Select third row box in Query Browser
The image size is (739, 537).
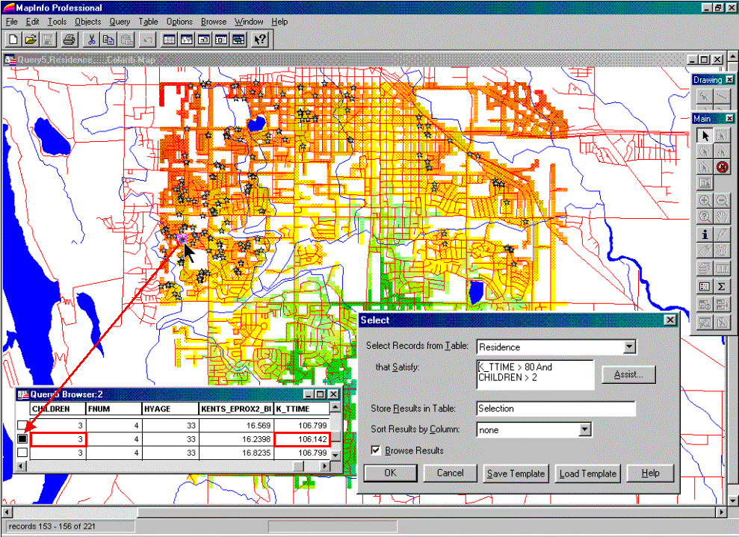click(22, 453)
